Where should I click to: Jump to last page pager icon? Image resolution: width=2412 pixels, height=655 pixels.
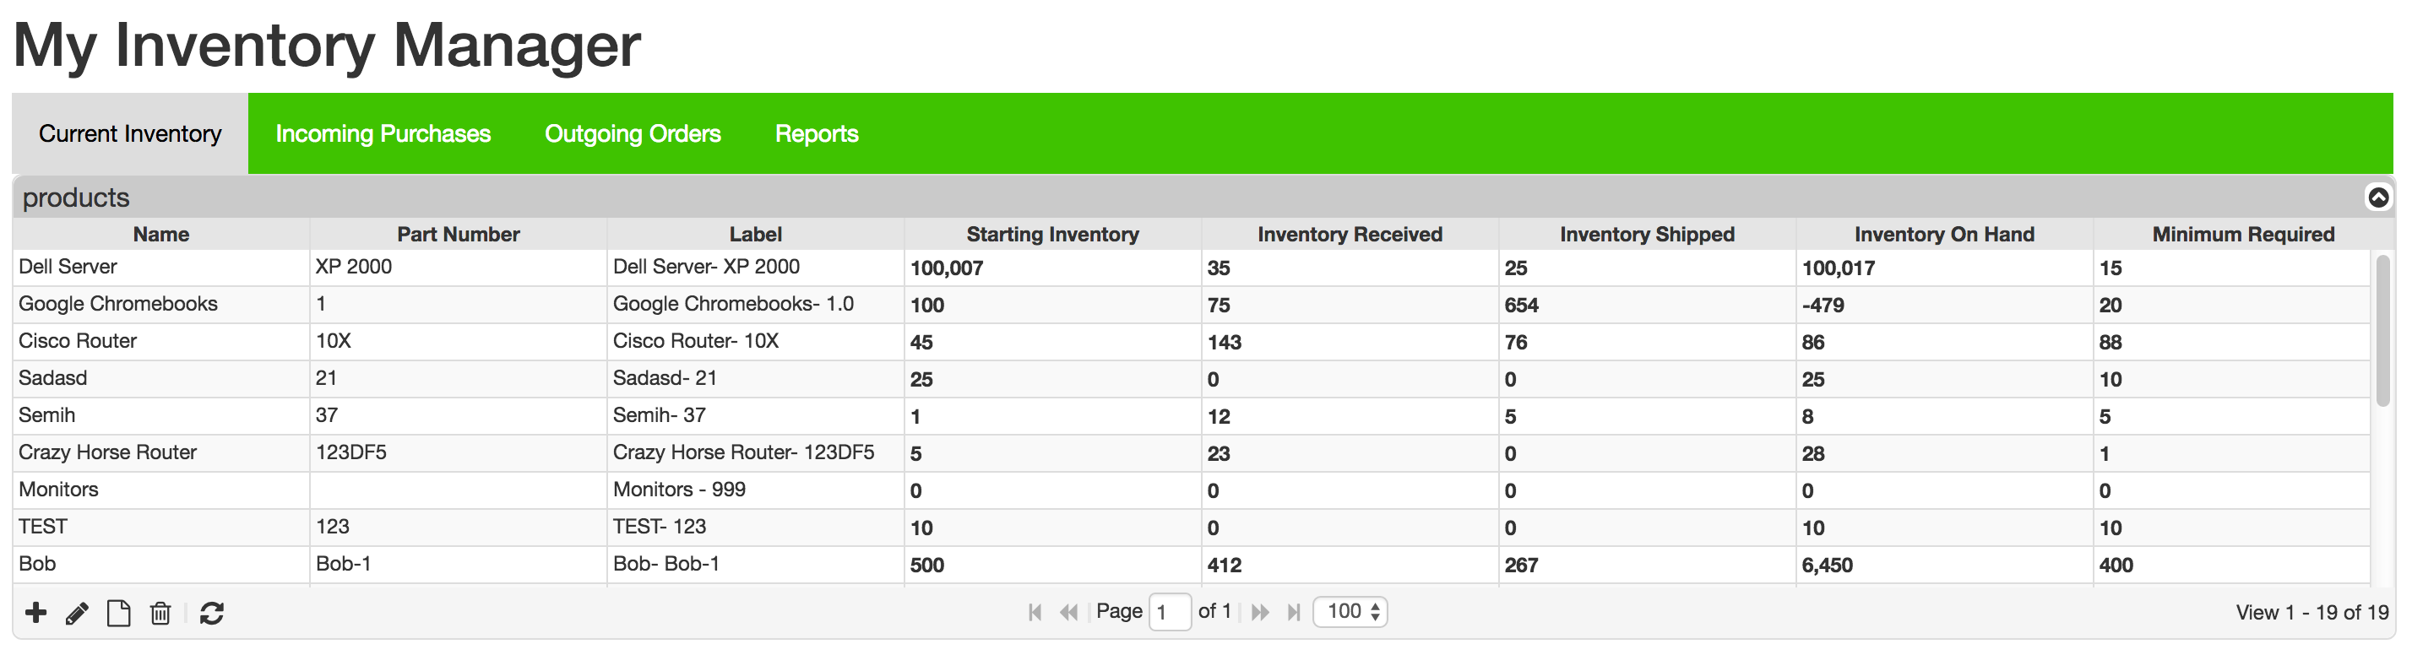(1294, 612)
